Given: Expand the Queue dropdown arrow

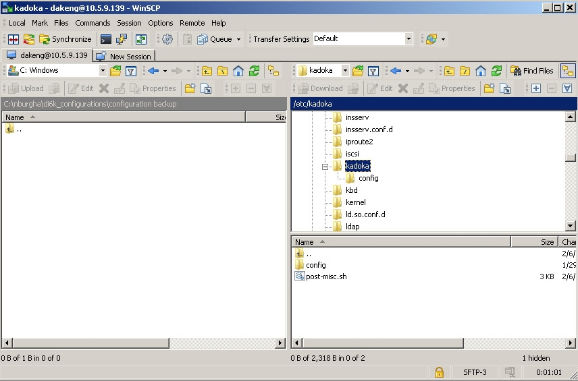Looking at the screenshot, I should click(x=238, y=39).
